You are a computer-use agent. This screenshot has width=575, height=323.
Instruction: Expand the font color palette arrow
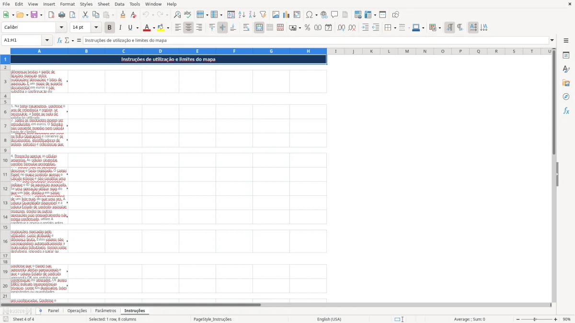[x=153, y=28]
